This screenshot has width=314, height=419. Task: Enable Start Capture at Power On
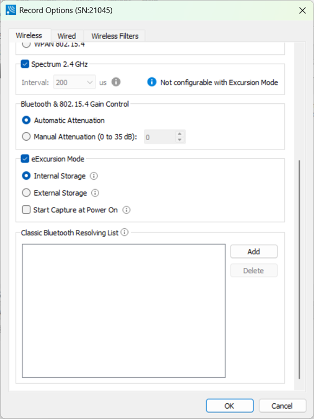pos(26,210)
